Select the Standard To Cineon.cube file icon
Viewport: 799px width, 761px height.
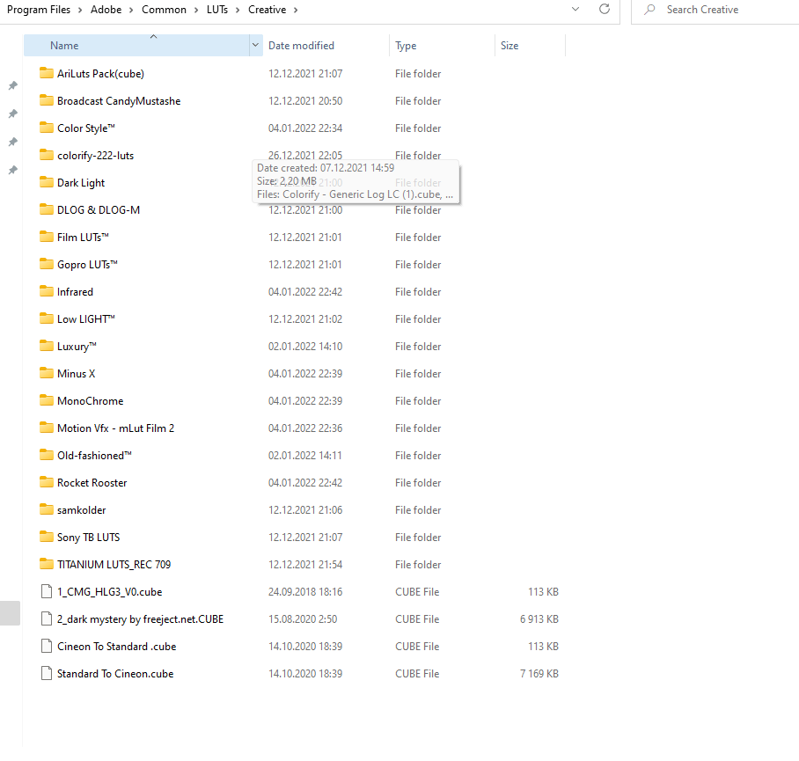(47, 673)
